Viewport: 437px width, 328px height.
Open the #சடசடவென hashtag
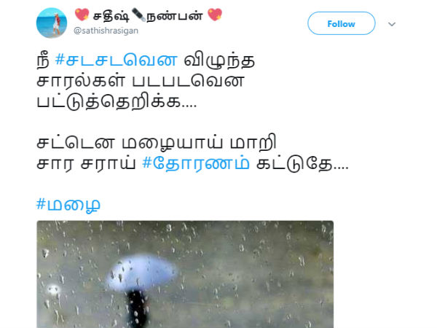coord(117,60)
